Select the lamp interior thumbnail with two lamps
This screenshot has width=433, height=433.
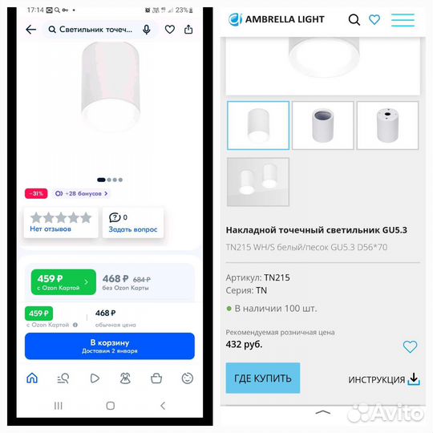point(258,182)
